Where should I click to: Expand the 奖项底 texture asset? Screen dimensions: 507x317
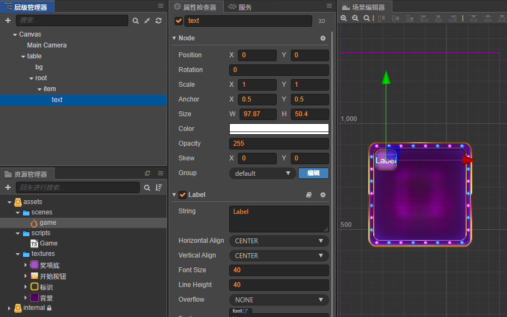pos(26,265)
